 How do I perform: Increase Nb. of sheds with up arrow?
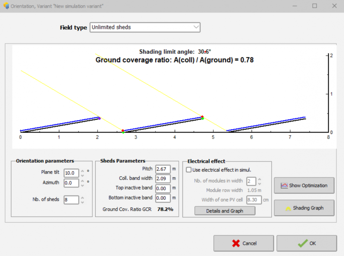(x=83, y=198)
